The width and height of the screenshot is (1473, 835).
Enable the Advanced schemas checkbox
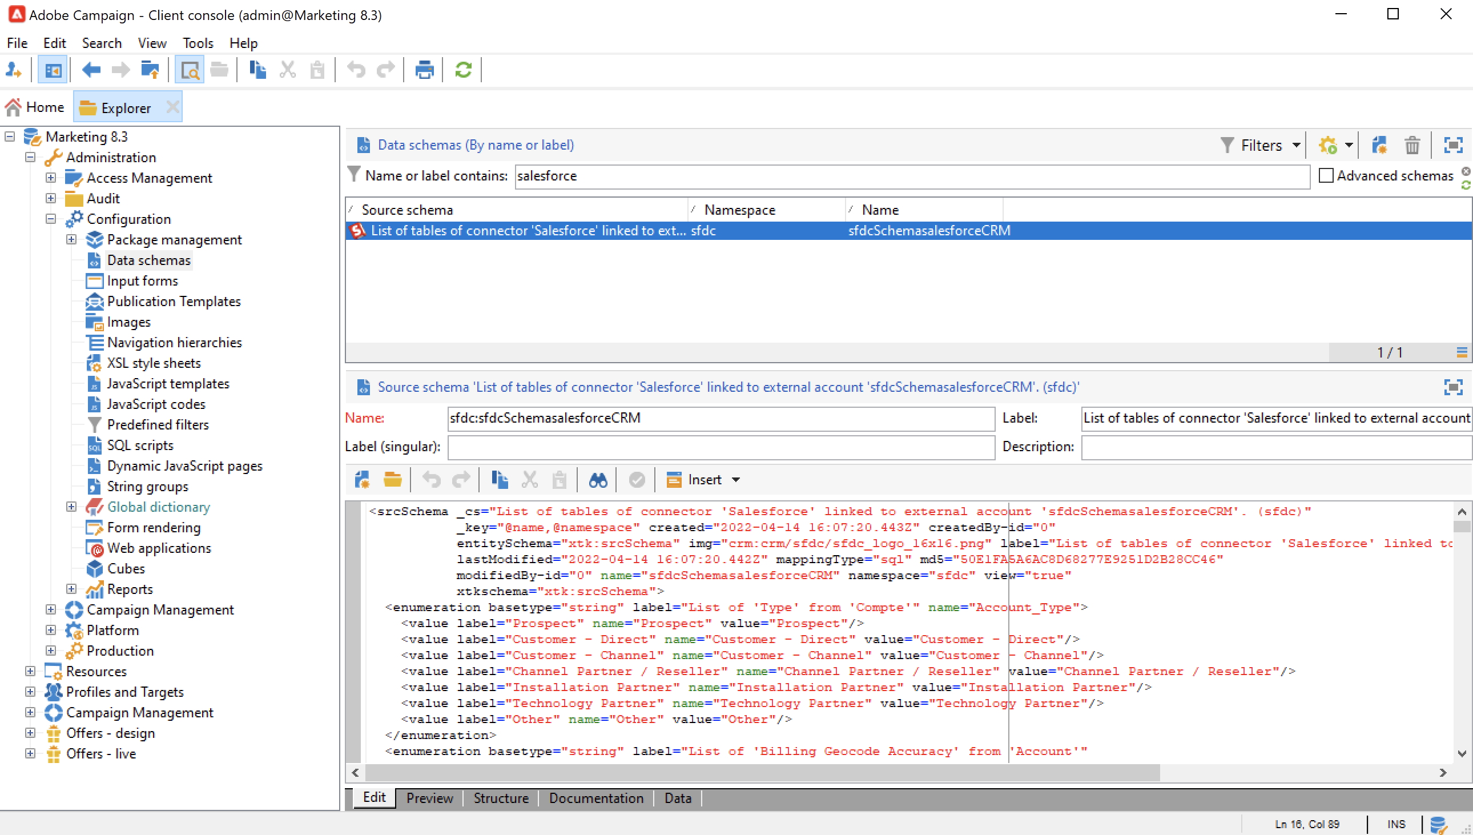click(1326, 175)
